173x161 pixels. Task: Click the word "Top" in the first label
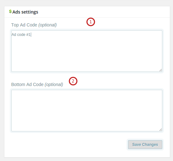[x=15, y=25]
